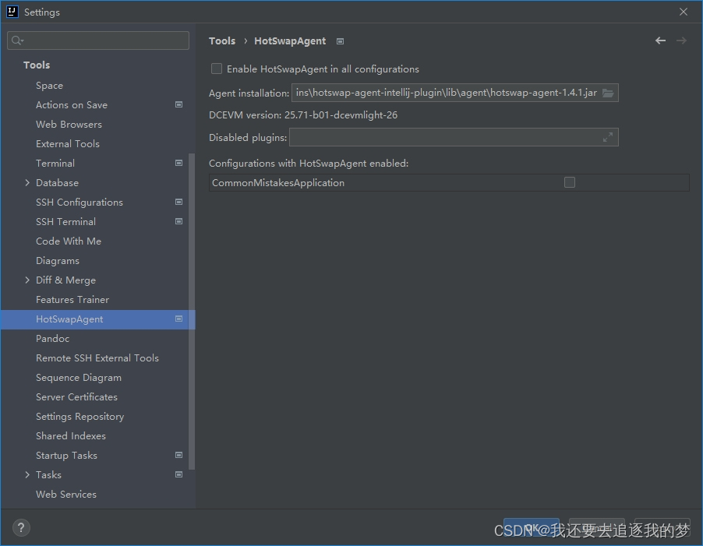The height and width of the screenshot is (546, 703).
Task: Click the Tools category header in sidebar
Action: coord(37,65)
